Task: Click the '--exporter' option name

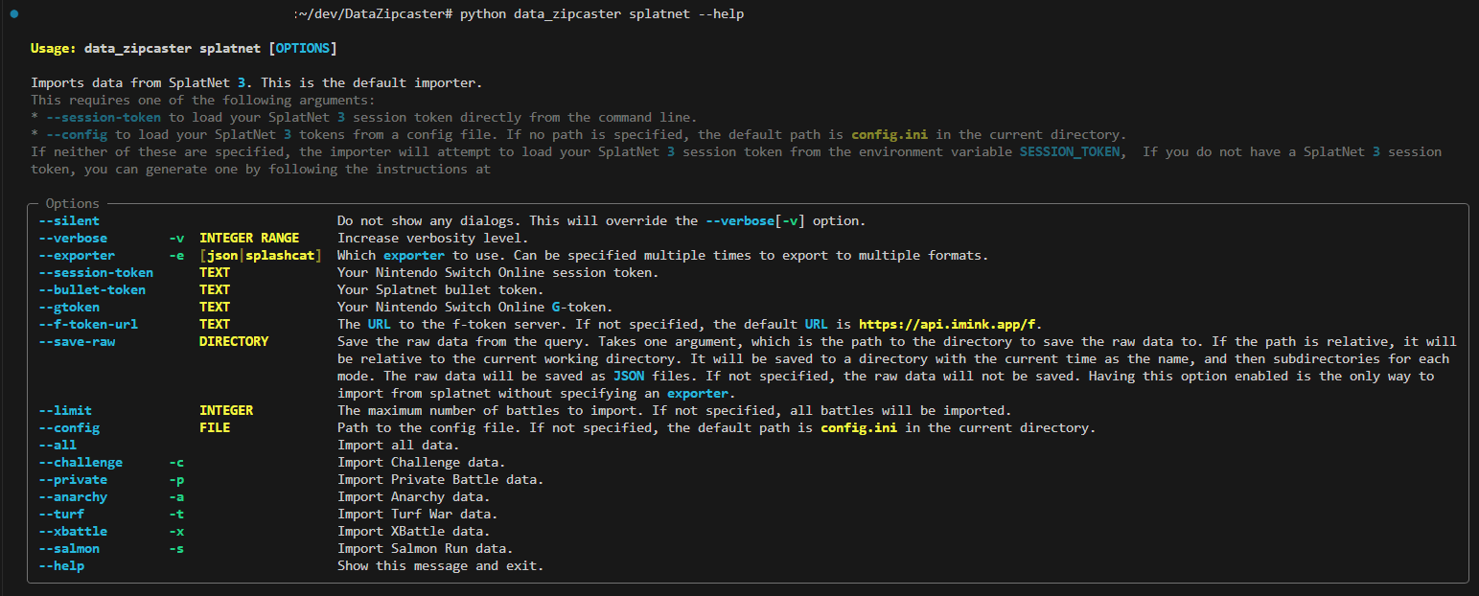Action: pos(77,256)
